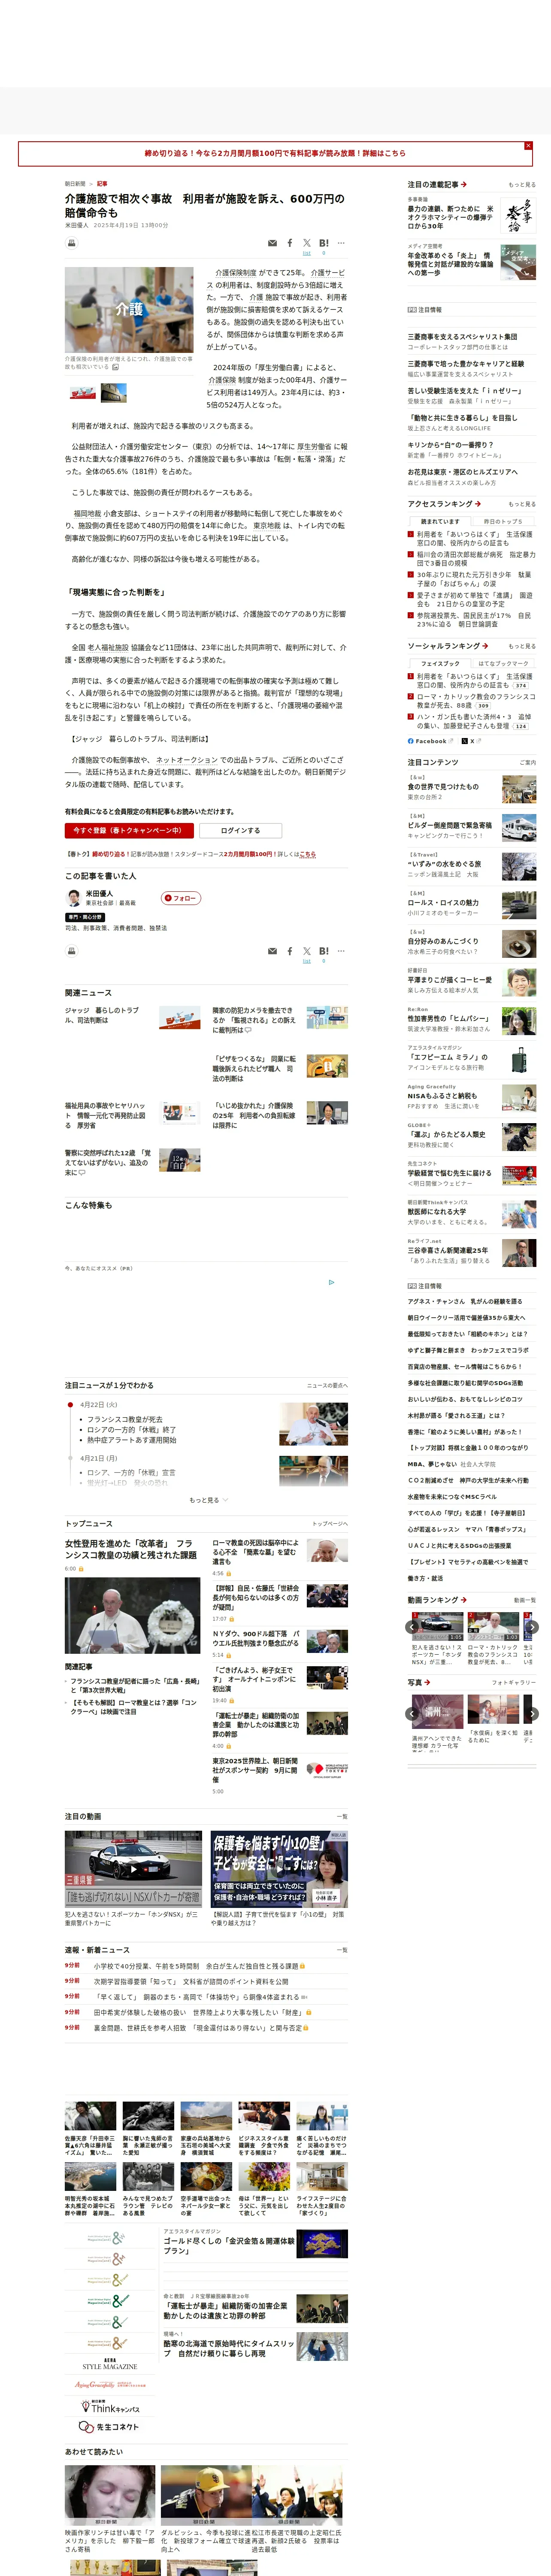Viewport: 551px width, 2576px height.
Task: Select the フェイスブック social ranking tab
Action: click(x=440, y=663)
